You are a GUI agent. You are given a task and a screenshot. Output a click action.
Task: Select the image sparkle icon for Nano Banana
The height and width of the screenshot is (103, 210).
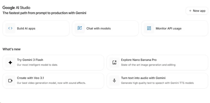tap(114, 62)
